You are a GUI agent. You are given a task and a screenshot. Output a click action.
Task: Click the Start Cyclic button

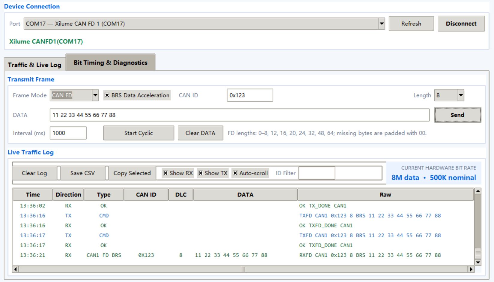coord(138,133)
